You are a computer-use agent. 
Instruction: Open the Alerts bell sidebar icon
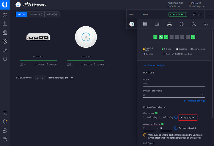(x=5, y=121)
